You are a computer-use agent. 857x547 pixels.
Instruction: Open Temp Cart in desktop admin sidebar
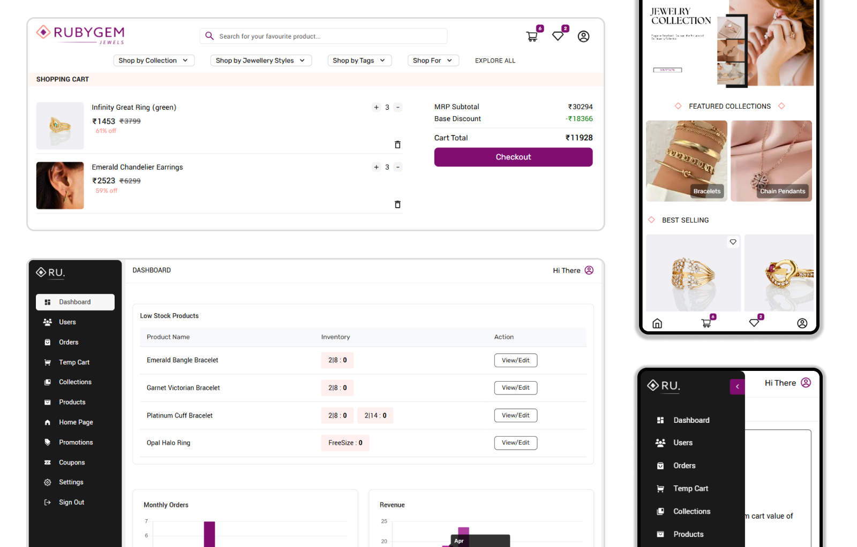coord(75,362)
